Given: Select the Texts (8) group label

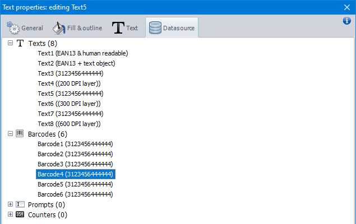Looking at the screenshot, I should pos(43,43).
